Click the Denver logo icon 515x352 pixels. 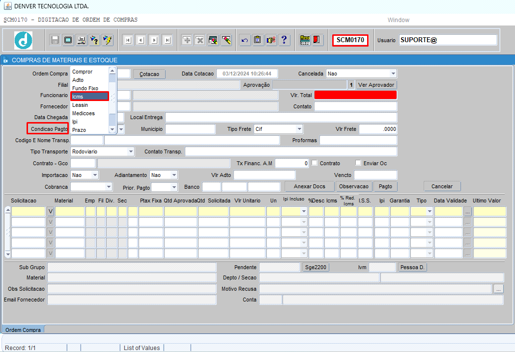click(x=23, y=40)
